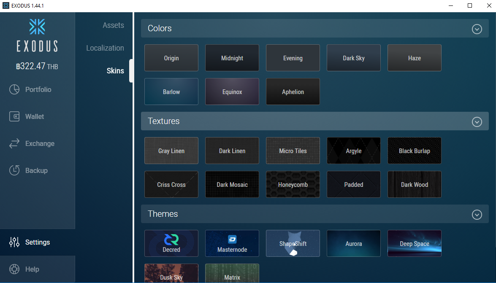Click the Portfolio pie chart icon
Image resolution: width=496 pixels, height=283 pixels.
tap(14, 89)
